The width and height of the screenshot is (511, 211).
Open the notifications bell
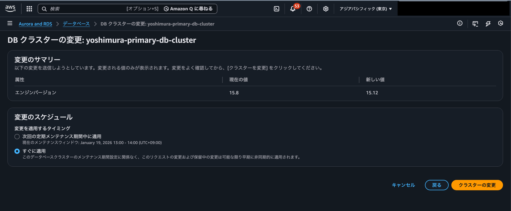pos(293,9)
